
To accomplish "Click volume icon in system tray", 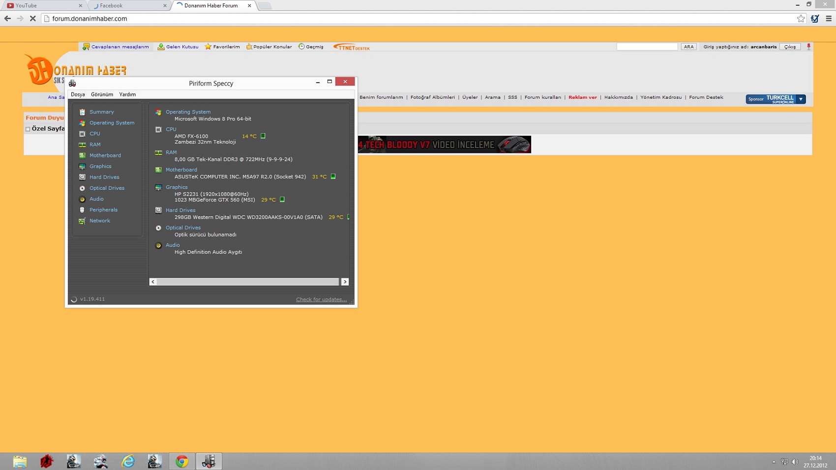I will tap(795, 462).
